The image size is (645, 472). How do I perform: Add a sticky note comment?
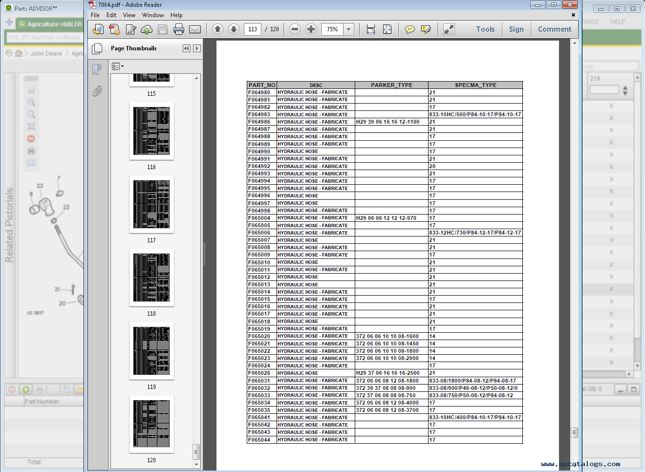click(x=410, y=29)
